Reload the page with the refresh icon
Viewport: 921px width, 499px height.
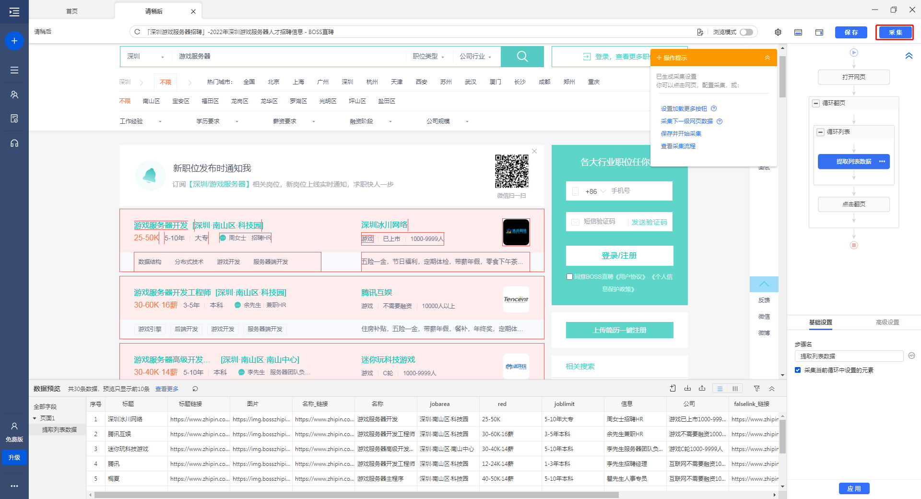click(x=137, y=32)
